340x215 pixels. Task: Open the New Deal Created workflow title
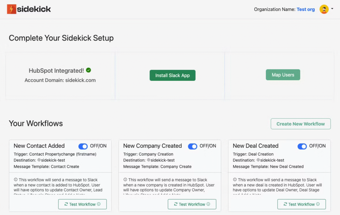(x=255, y=146)
